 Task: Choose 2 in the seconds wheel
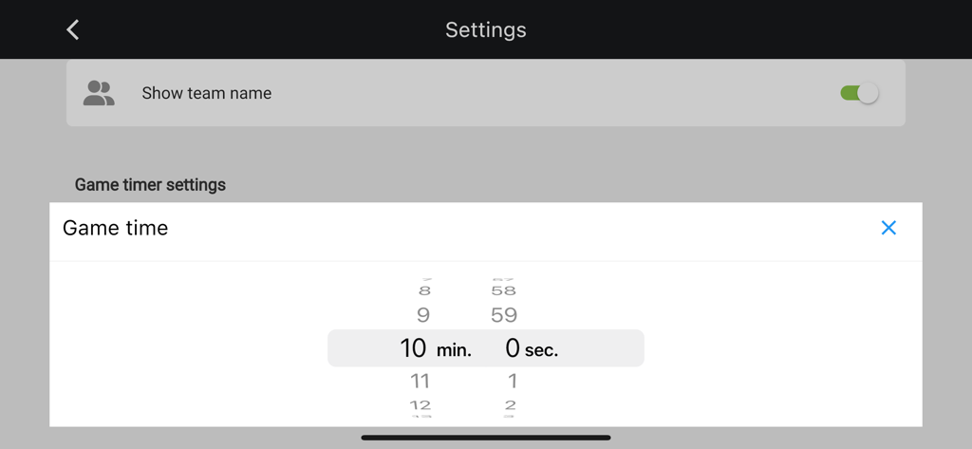(x=511, y=405)
